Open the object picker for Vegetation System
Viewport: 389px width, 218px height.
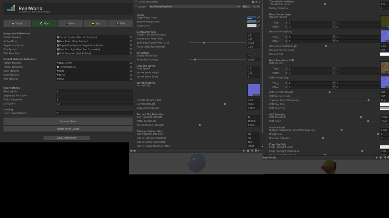pos(131,45)
